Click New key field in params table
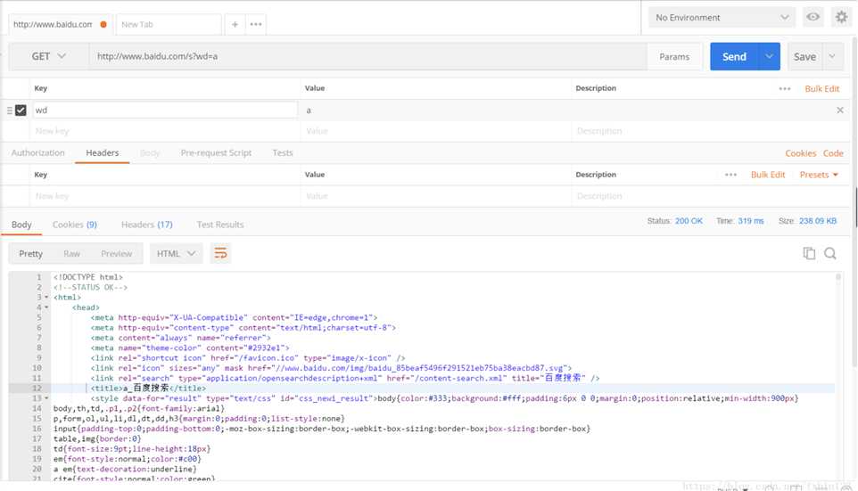The width and height of the screenshot is (858, 491). click(x=165, y=131)
